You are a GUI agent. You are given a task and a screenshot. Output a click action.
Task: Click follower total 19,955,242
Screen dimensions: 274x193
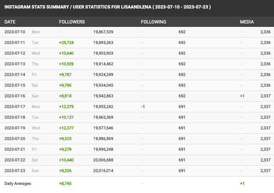pyautogui.click(x=103, y=107)
